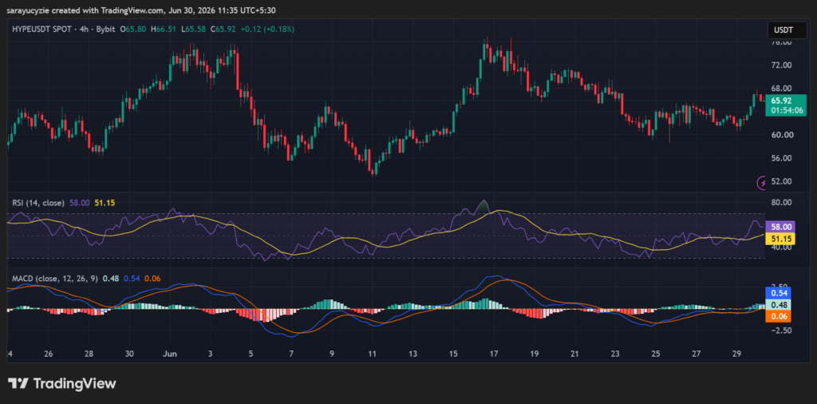817x404 pixels.
Task: Click the pale 0.48 histogram axis label
Action: (x=779, y=305)
